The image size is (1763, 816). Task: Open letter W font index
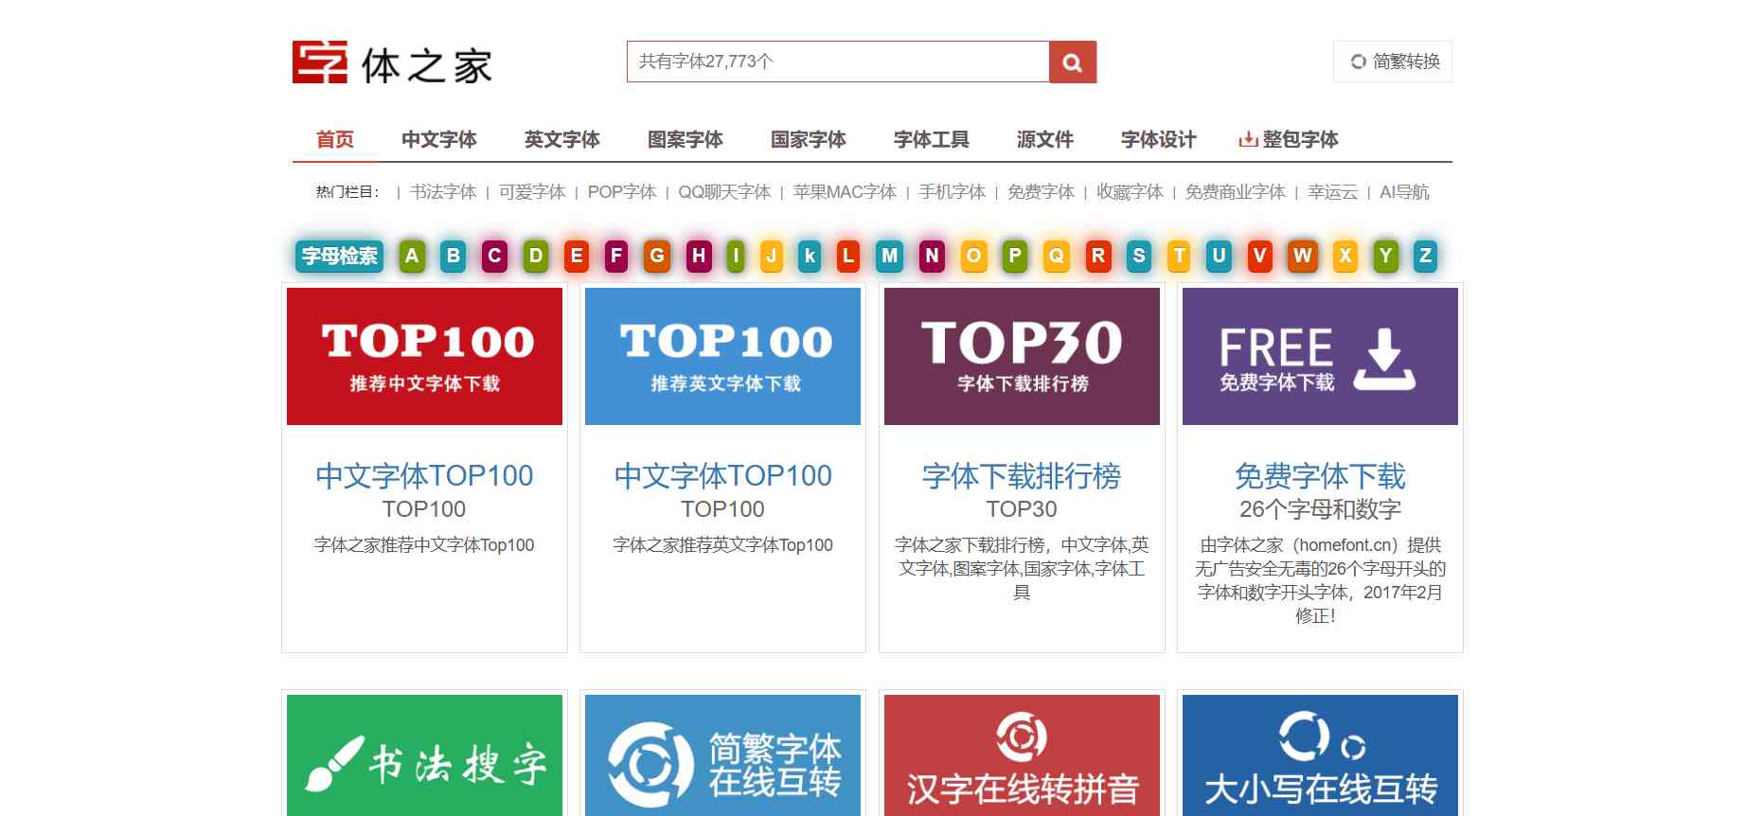(x=1303, y=256)
